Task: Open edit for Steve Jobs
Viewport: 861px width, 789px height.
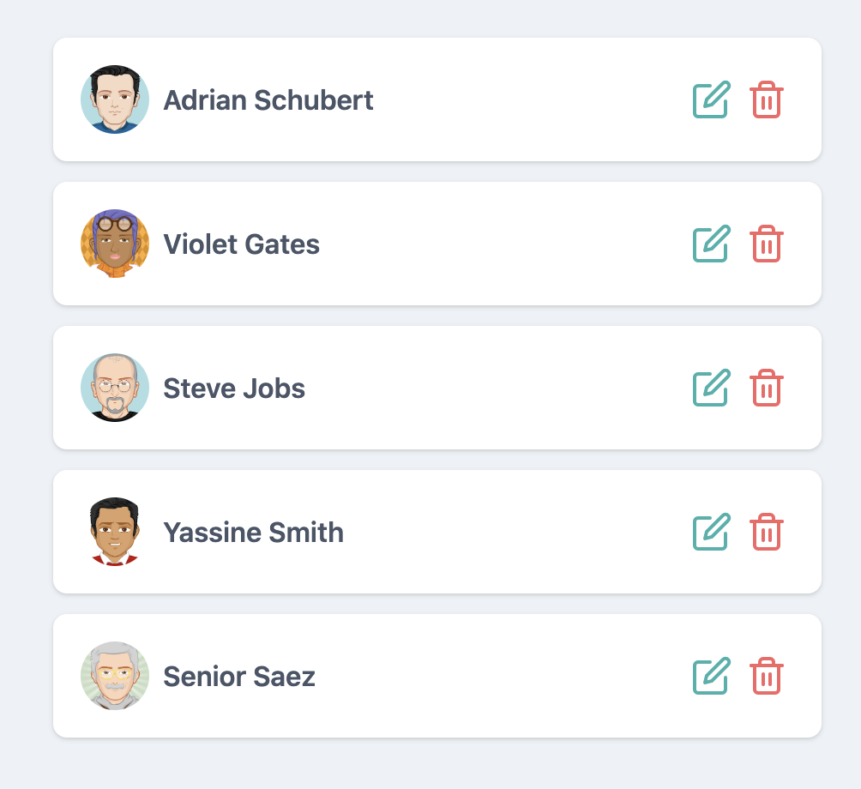Action: pos(711,388)
